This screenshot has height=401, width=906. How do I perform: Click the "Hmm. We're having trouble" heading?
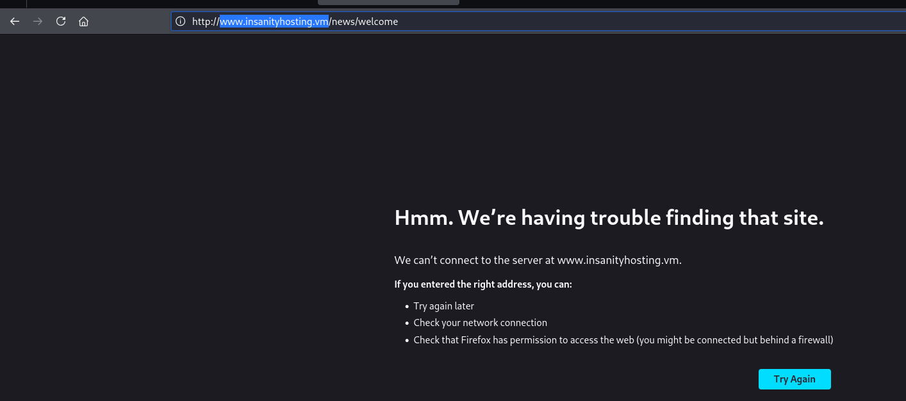(609, 218)
